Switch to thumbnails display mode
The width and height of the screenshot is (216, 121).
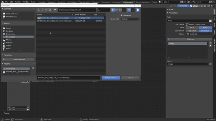point(120,10)
